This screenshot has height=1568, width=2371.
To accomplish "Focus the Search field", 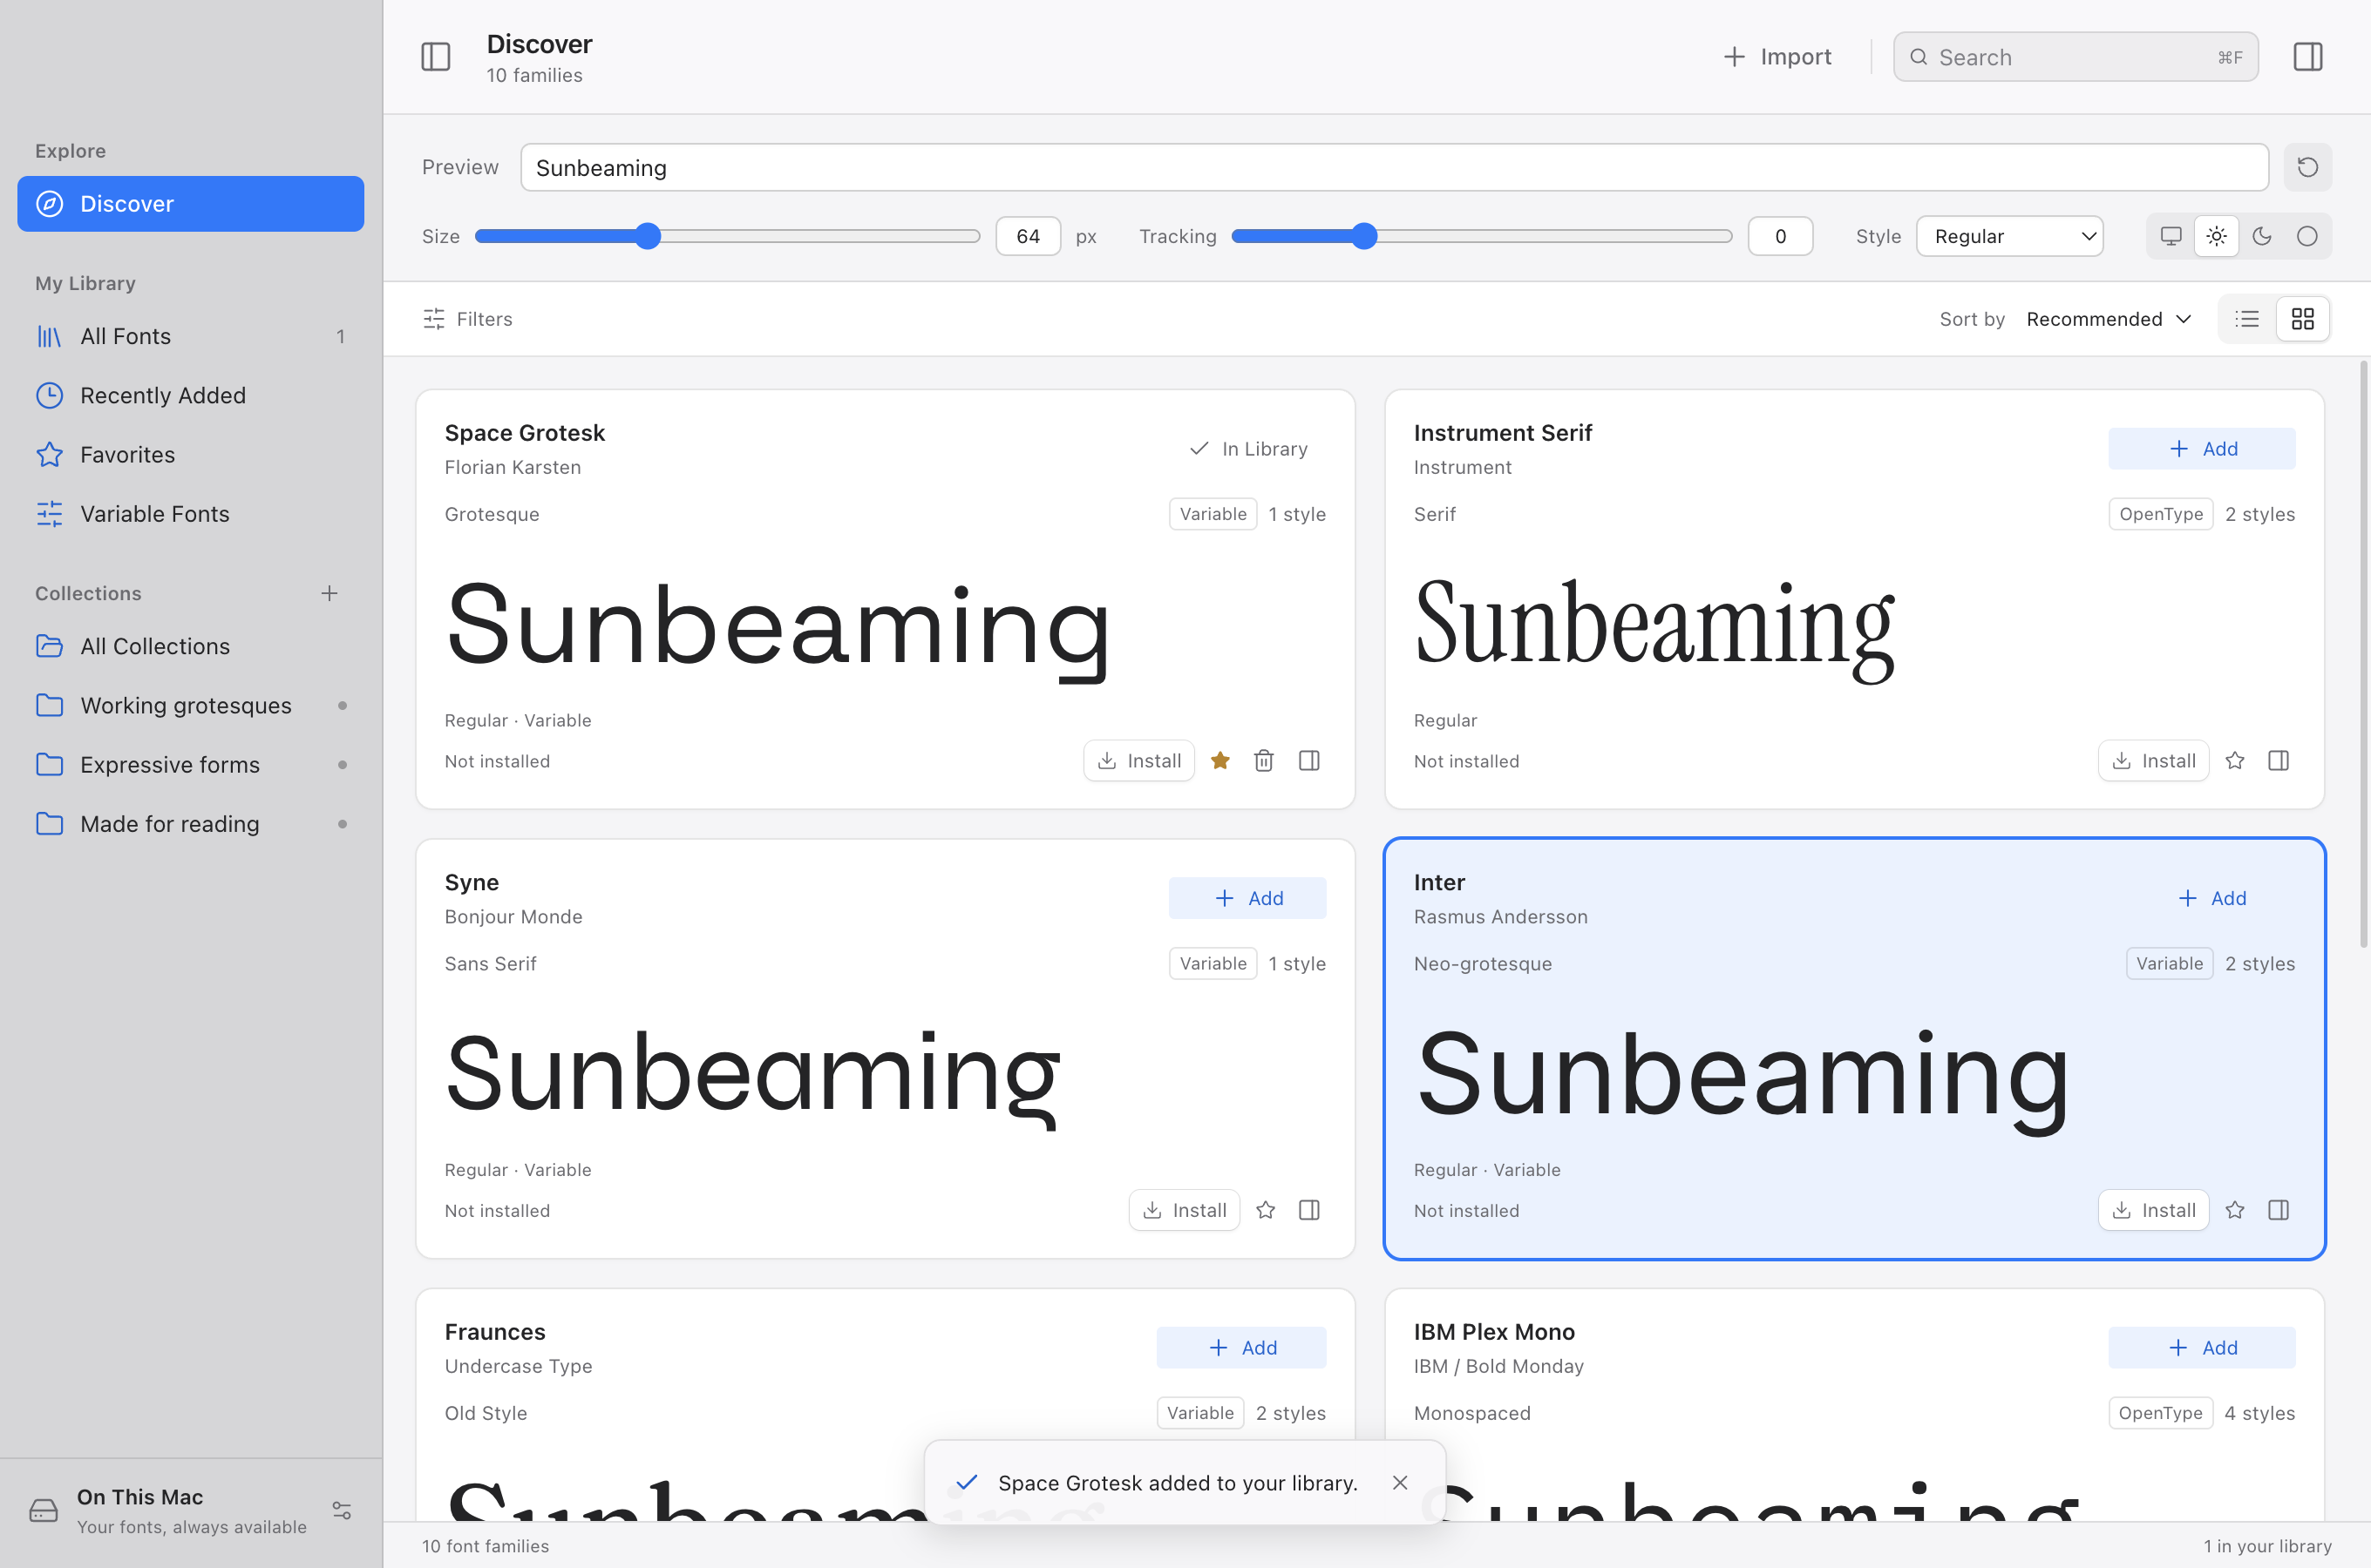I will pyautogui.click(x=2075, y=57).
